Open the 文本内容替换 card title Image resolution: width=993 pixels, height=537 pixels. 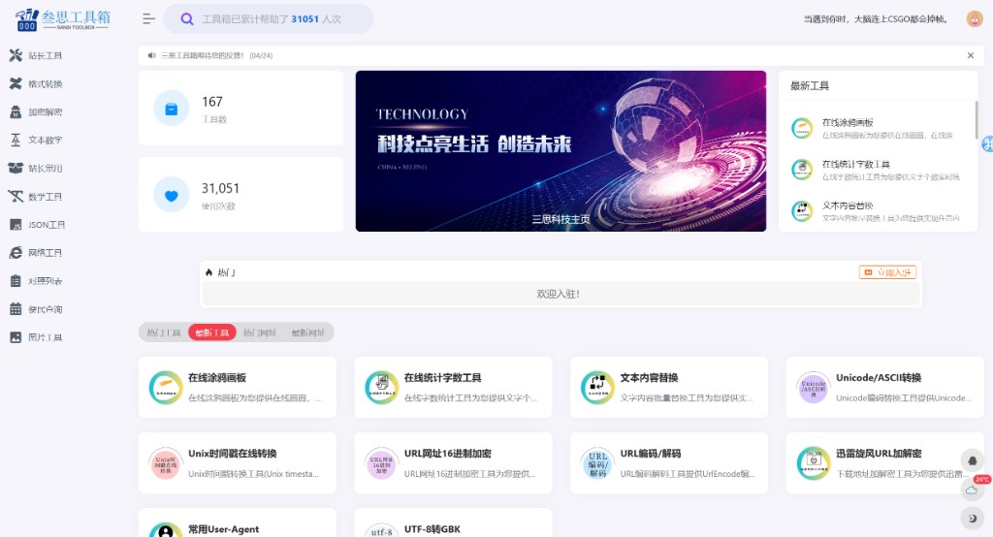coord(649,377)
